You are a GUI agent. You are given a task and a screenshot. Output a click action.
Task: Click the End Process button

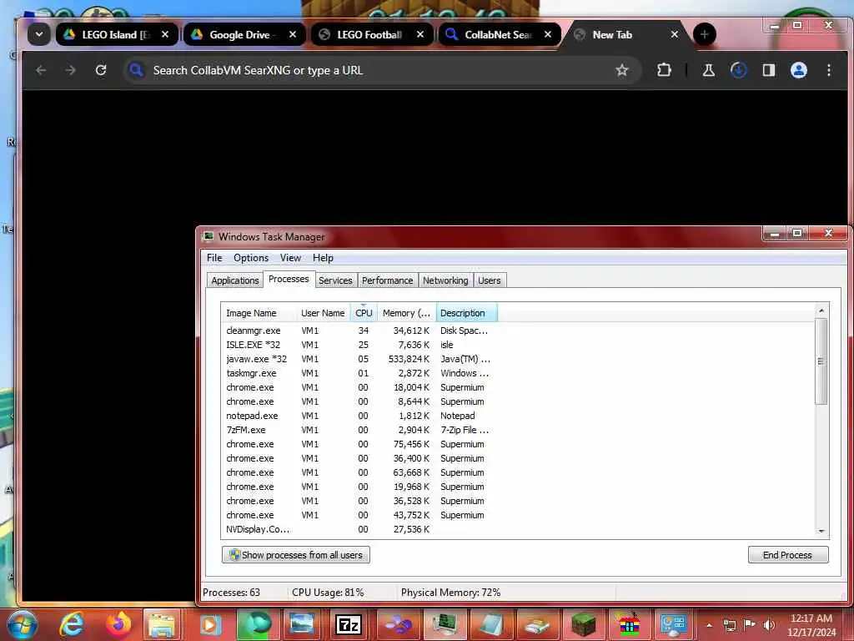[787, 555]
